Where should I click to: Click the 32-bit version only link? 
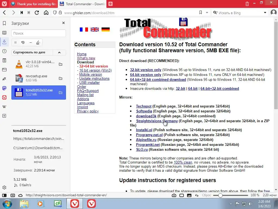[146, 70]
